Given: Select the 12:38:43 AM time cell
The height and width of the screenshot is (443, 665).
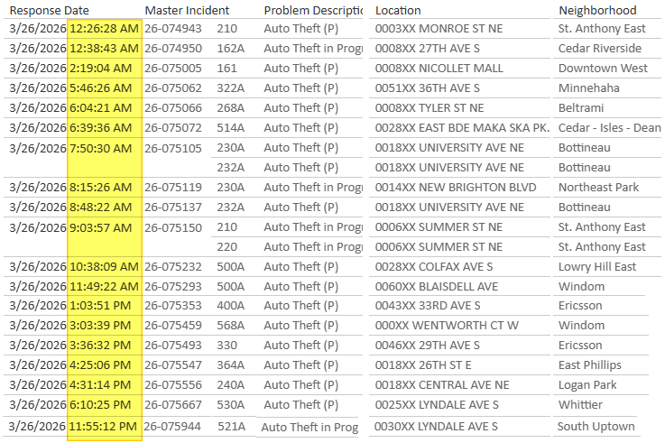Looking at the screenshot, I should [x=104, y=49].
